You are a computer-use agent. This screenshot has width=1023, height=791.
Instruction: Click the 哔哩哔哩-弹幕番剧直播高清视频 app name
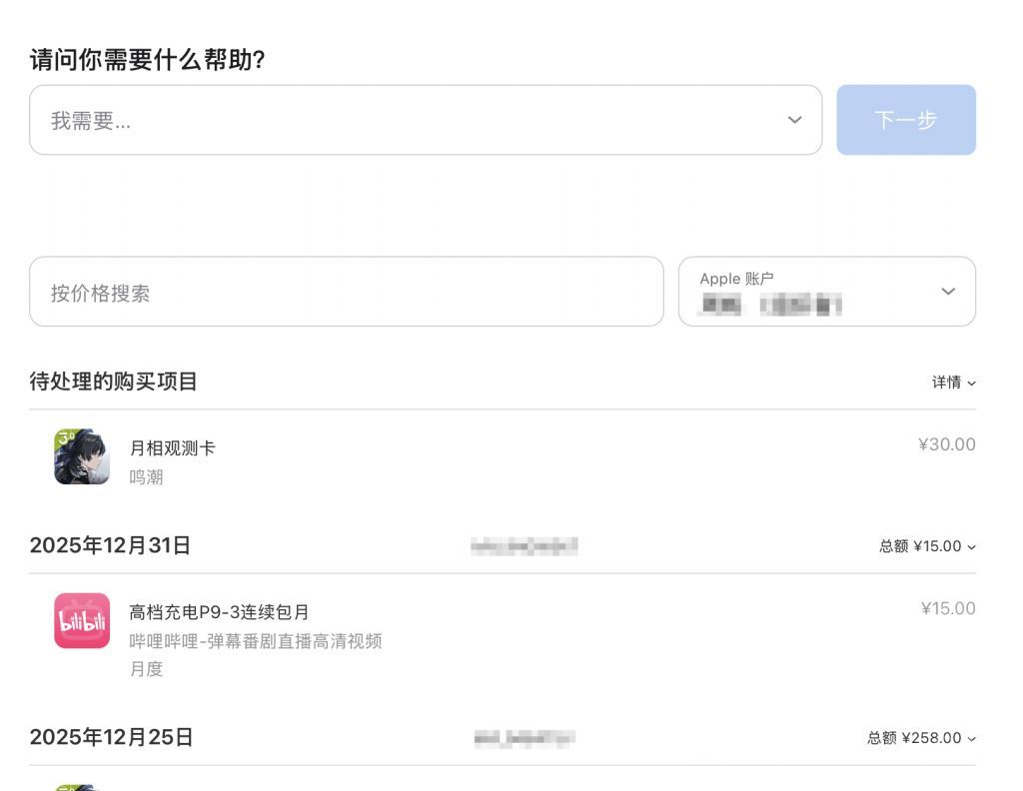click(x=256, y=641)
